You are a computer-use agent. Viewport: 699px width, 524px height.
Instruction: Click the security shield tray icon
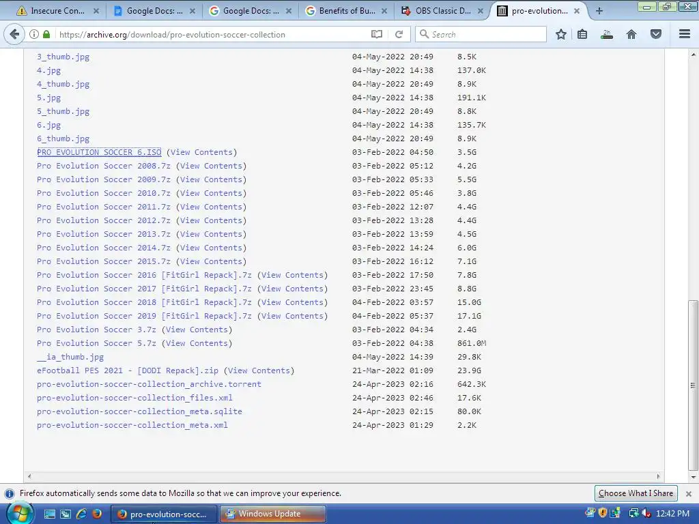pyautogui.click(x=603, y=513)
